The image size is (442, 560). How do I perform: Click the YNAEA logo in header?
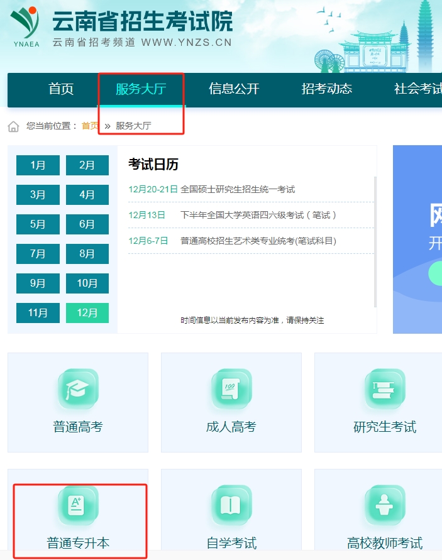click(x=24, y=26)
